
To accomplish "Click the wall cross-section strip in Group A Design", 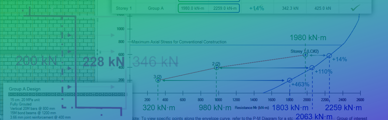I will pos(67,94).
